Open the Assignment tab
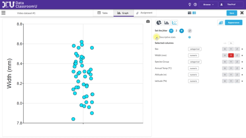This screenshot has height=138, width=246. (x=145, y=13)
